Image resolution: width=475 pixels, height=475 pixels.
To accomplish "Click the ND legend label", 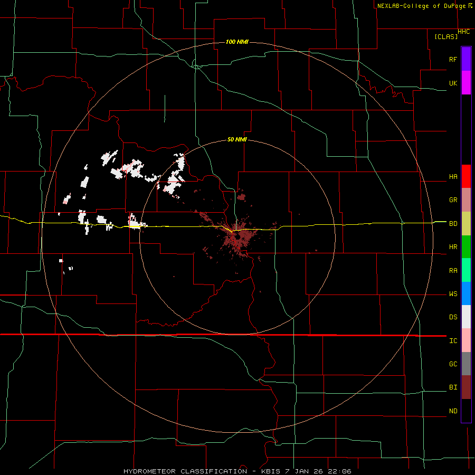I will 453,411.
